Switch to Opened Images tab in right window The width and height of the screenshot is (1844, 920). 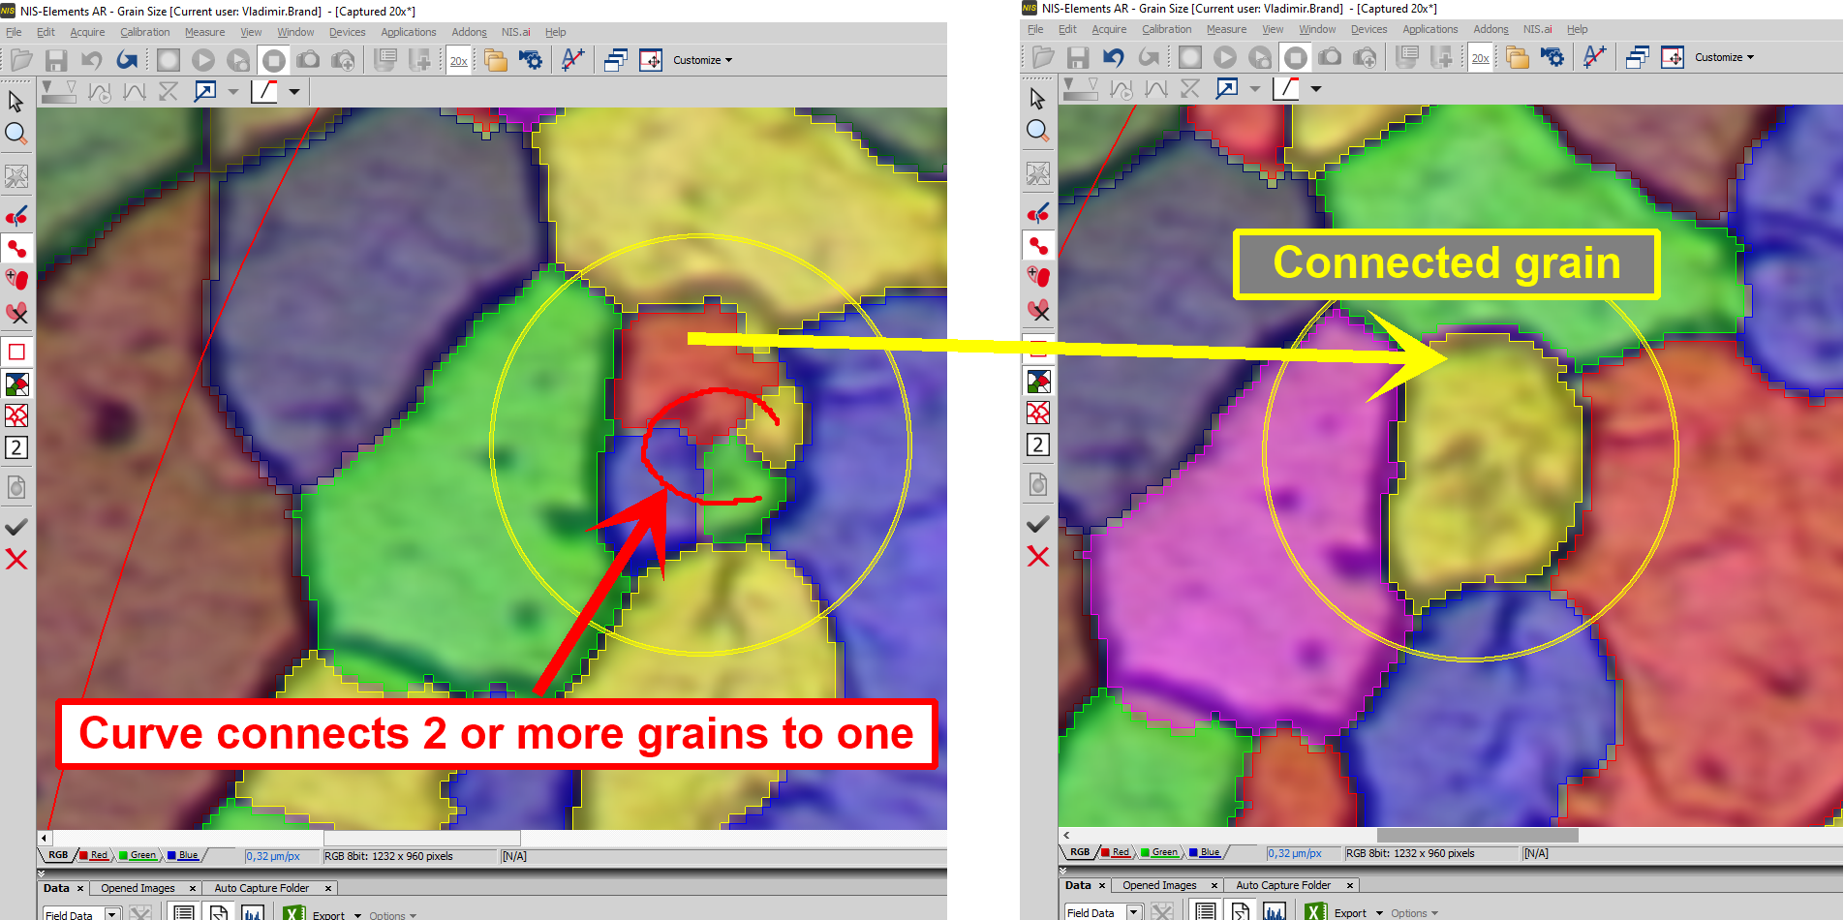(x=1159, y=885)
